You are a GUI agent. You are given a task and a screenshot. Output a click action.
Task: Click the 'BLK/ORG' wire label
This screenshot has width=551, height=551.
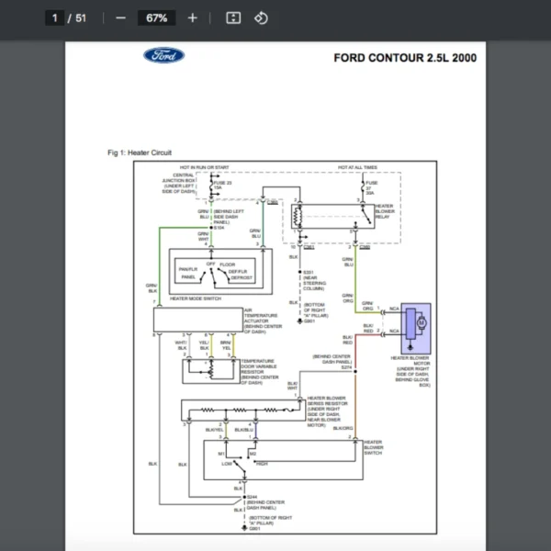tap(343, 428)
